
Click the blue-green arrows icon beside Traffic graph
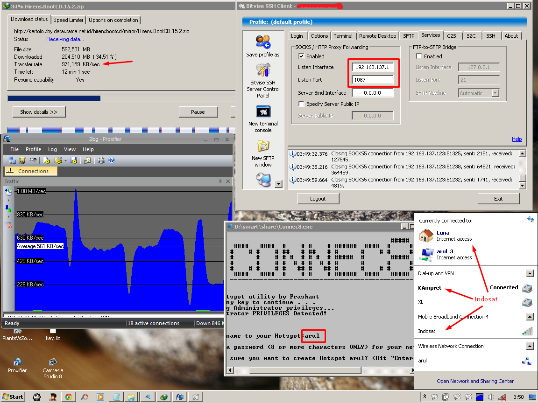tap(8, 208)
